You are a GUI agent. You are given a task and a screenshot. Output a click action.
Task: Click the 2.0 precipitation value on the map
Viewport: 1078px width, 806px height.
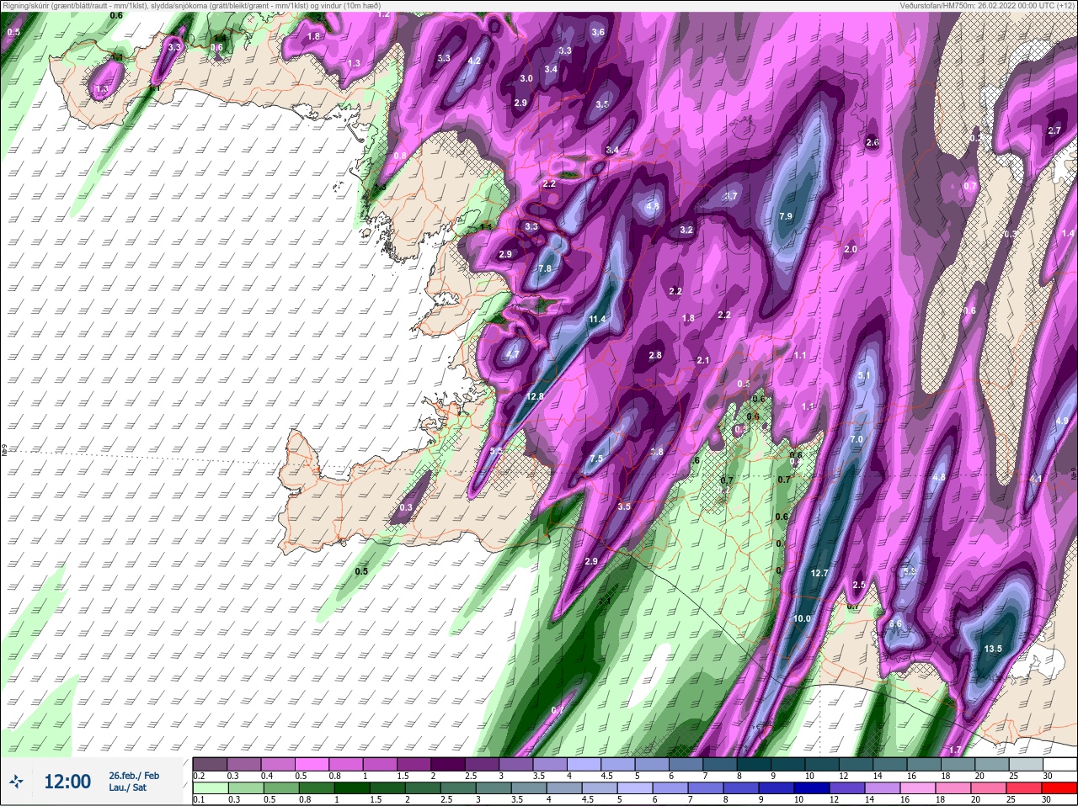click(x=851, y=249)
